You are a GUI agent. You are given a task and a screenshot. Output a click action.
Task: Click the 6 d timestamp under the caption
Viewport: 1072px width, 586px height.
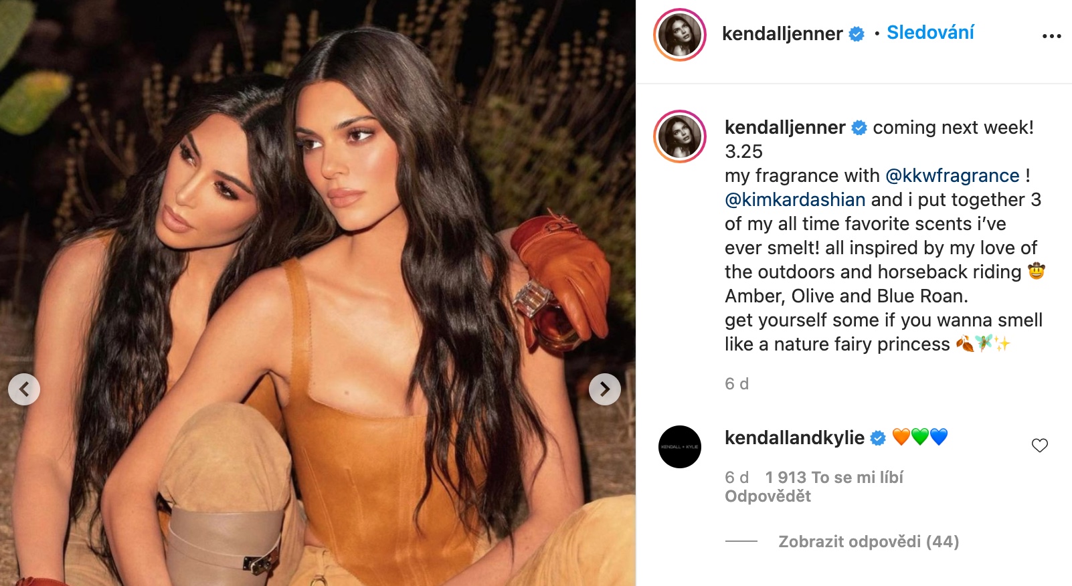point(737,384)
